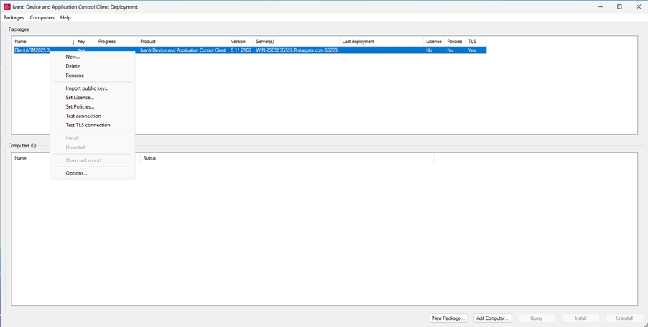Click the bottom Install button
The image size is (648, 327).
[580, 318]
